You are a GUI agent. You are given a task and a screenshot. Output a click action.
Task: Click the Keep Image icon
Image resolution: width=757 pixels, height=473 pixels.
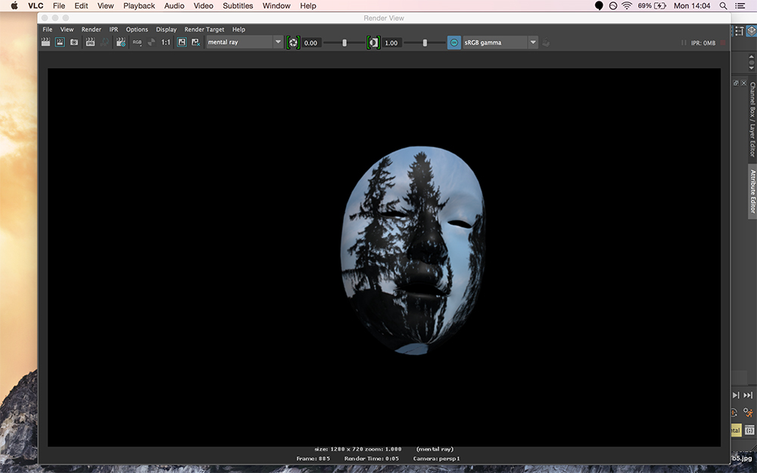pyautogui.click(x=182, y=42)
